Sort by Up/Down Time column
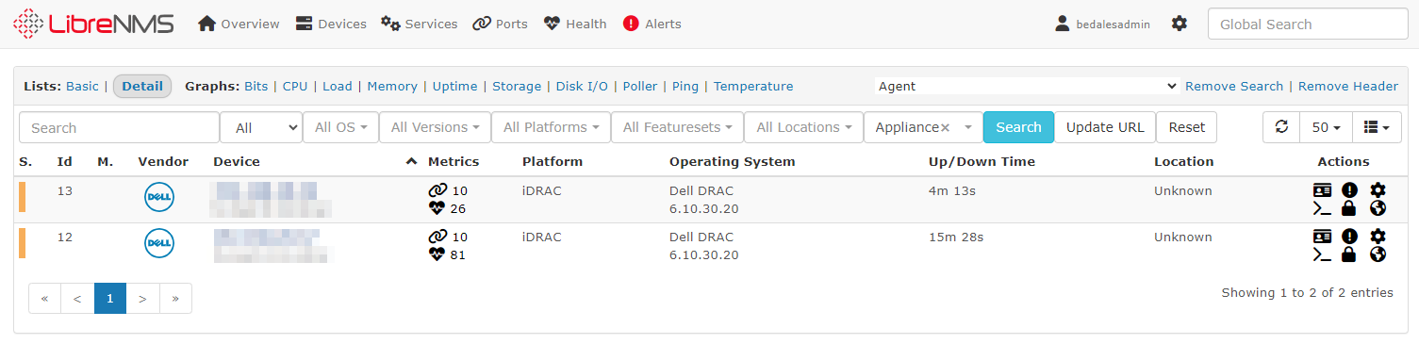The width and height of the screenshot is (1419, 344). (982, 161)
